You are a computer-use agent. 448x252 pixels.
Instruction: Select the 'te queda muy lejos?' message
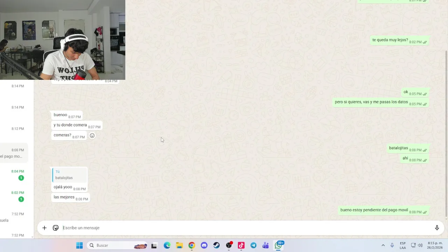(400, 41)
